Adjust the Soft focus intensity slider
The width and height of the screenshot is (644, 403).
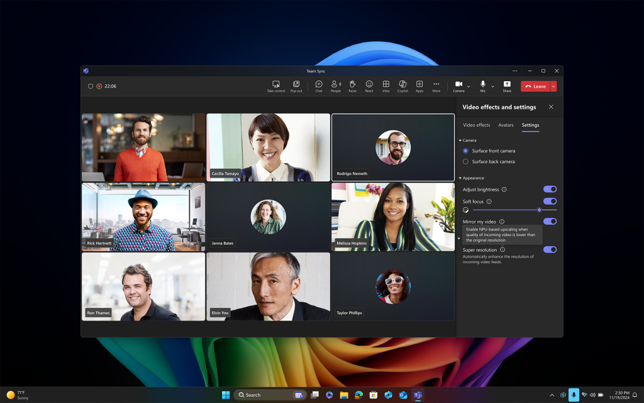540,210
